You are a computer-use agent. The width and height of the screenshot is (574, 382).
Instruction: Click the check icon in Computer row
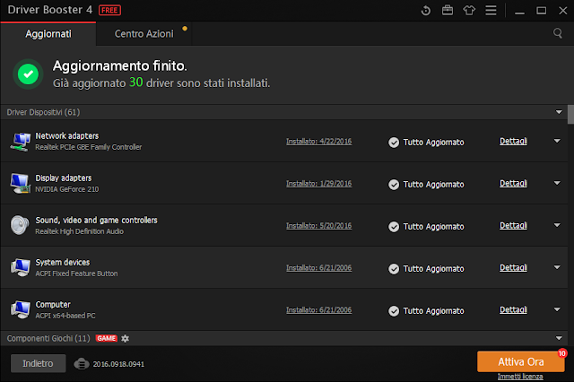(394, 311)
